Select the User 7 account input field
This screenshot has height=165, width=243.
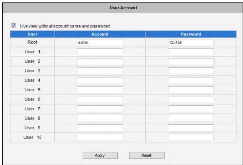(x=100, y=109)
